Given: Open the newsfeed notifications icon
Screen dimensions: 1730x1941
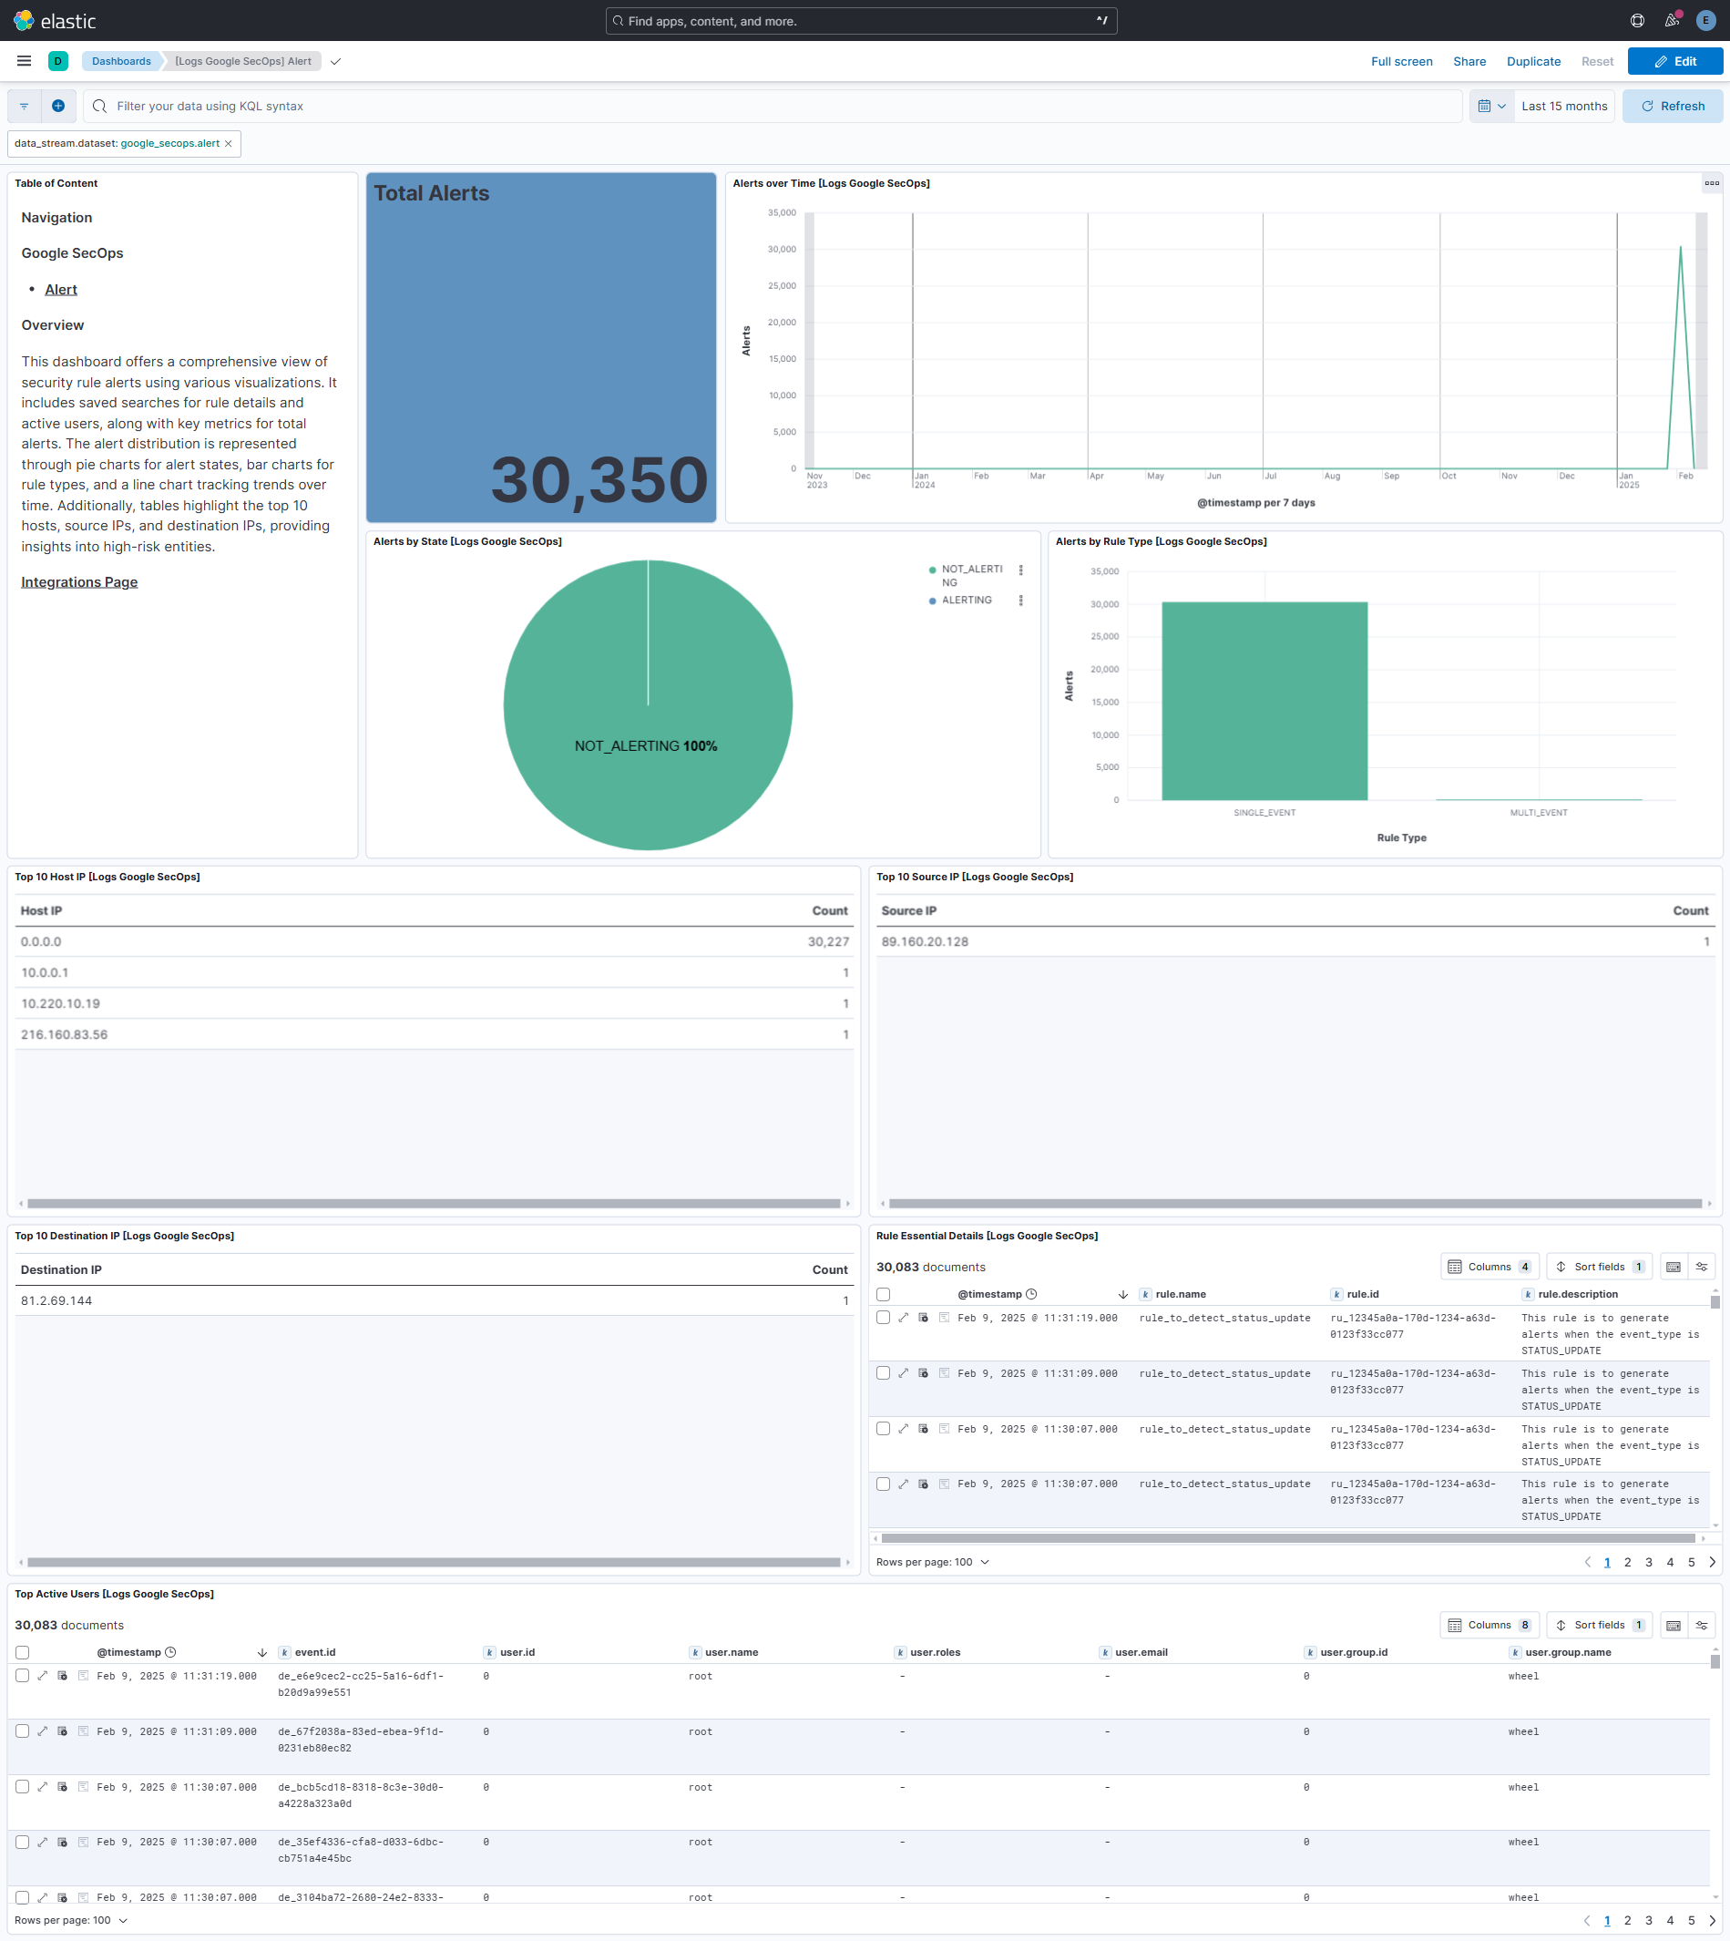Looking at the screenshot, I should 1671,21.
